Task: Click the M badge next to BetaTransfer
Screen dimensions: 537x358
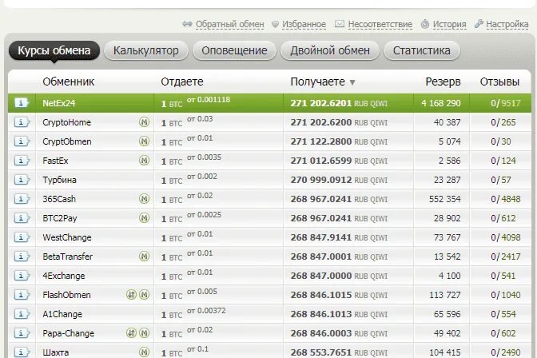Action: point(144,257)
